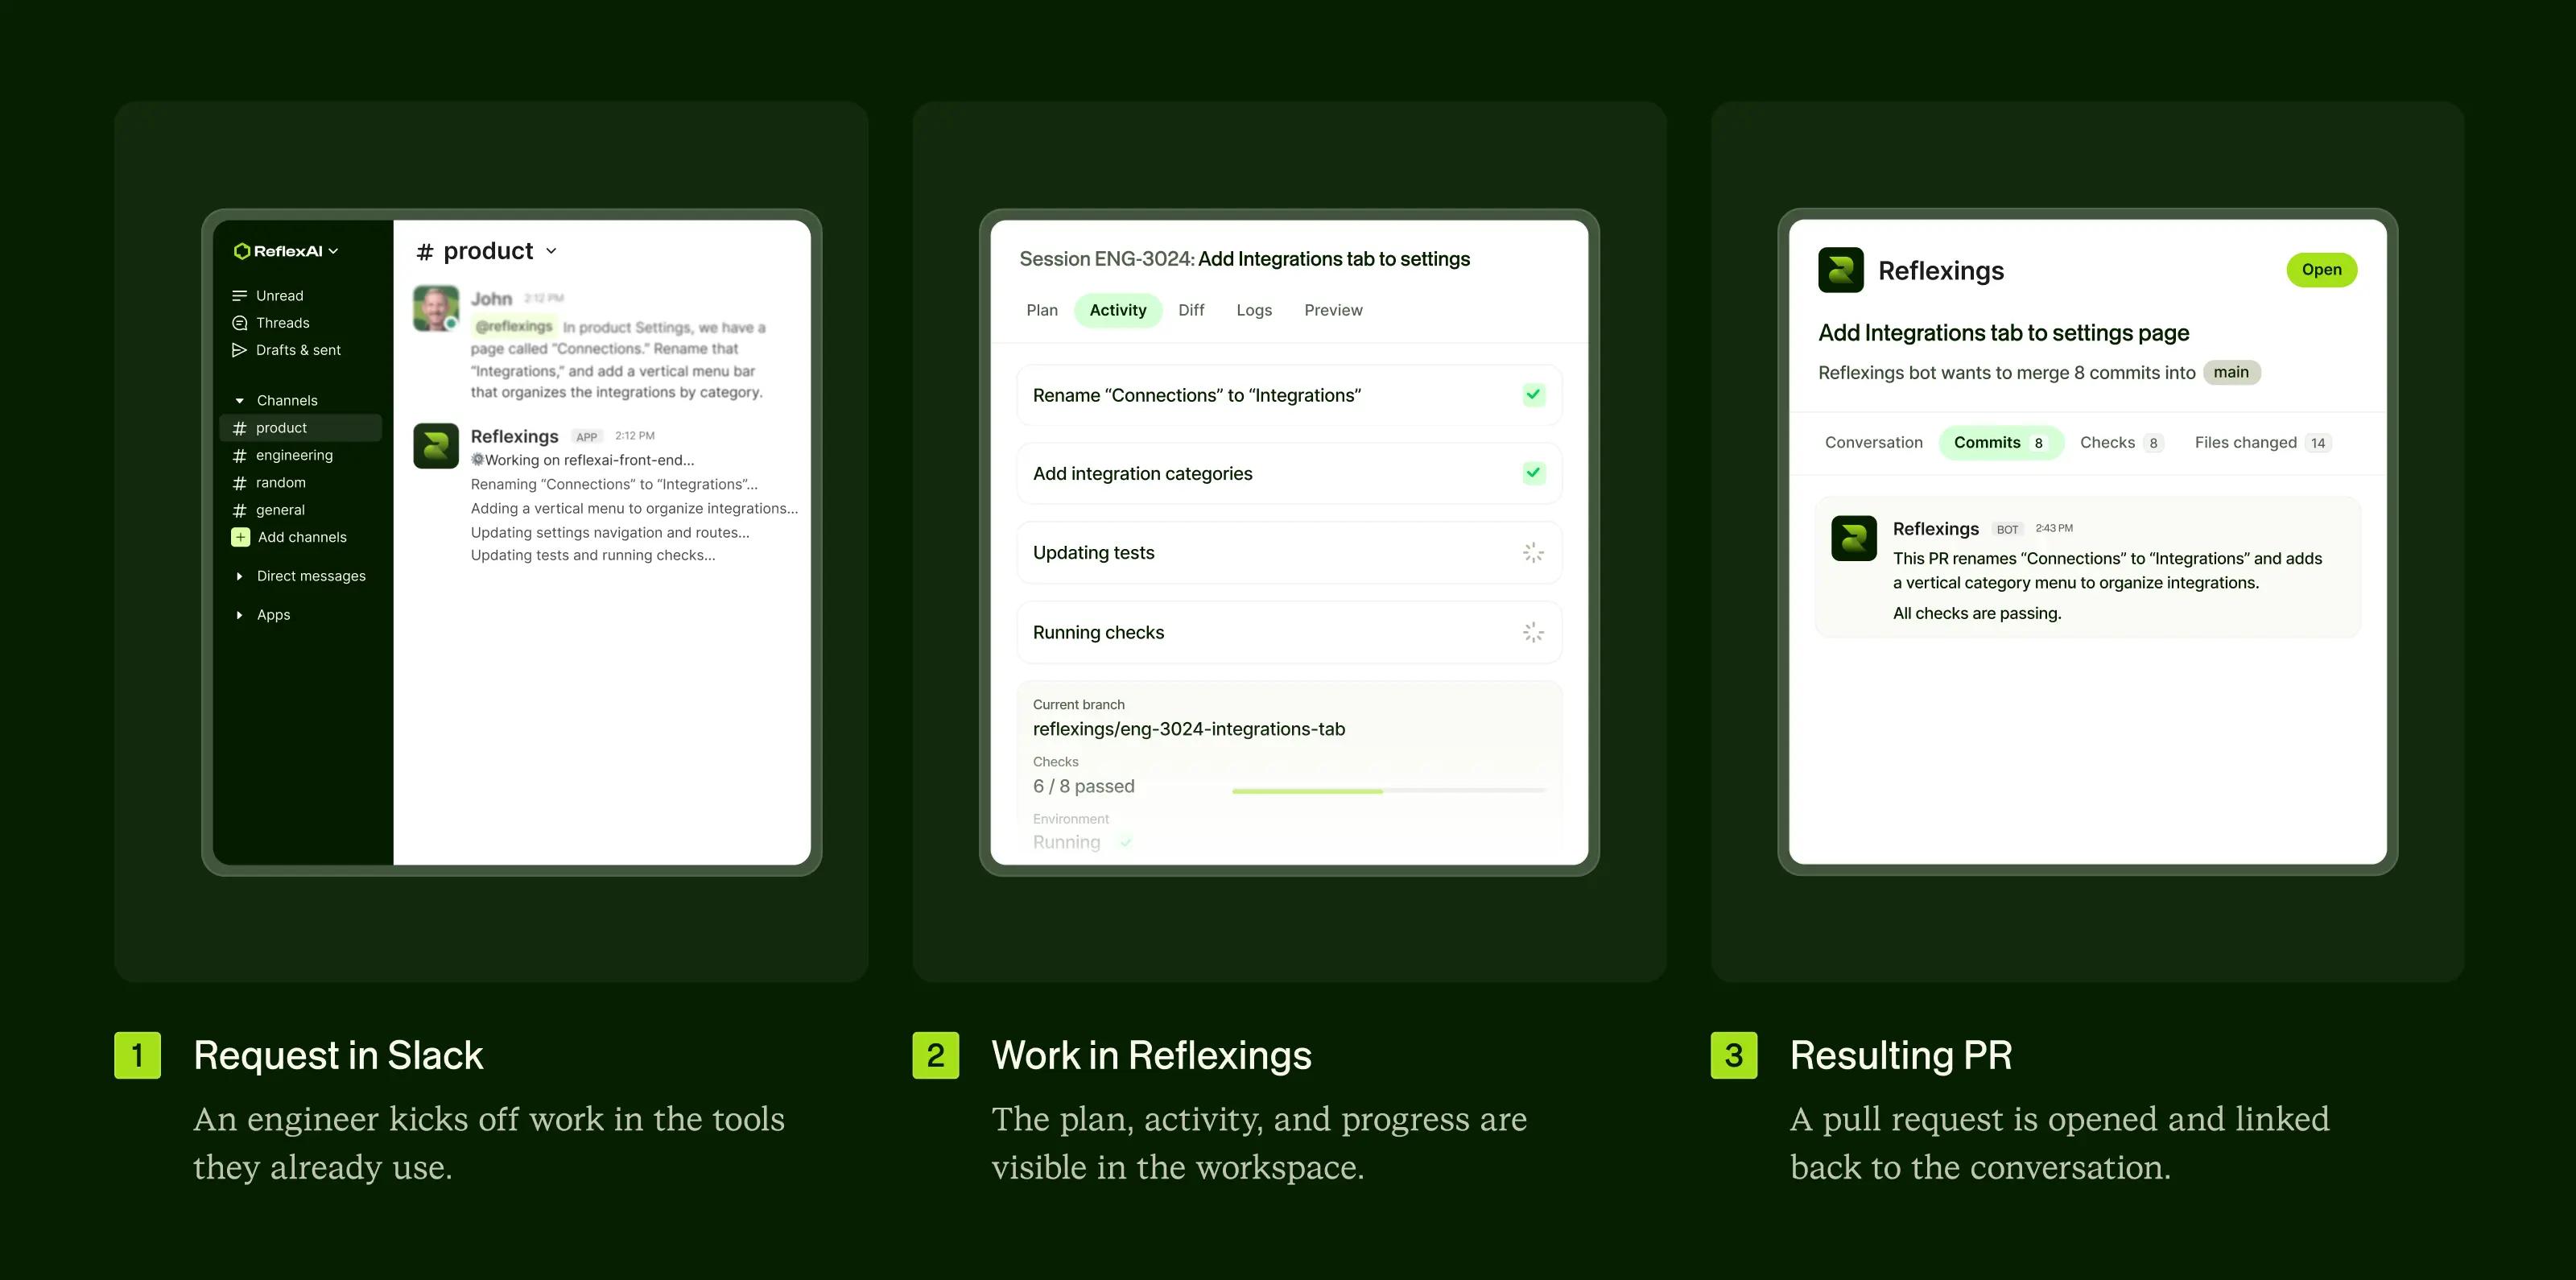Viewport: 2576px width, 1280px height.
Task: Click the spinner beside Updating tests
Action: pos(1533,552)
